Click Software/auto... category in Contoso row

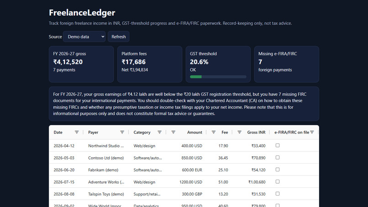point(147,158)
